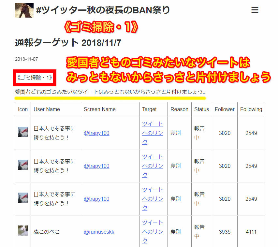The height and width of the screenshot is (247, 278).
Task: Click 報告中 status in the ぬこのぺこ row
Action: [x=199, y=232]
